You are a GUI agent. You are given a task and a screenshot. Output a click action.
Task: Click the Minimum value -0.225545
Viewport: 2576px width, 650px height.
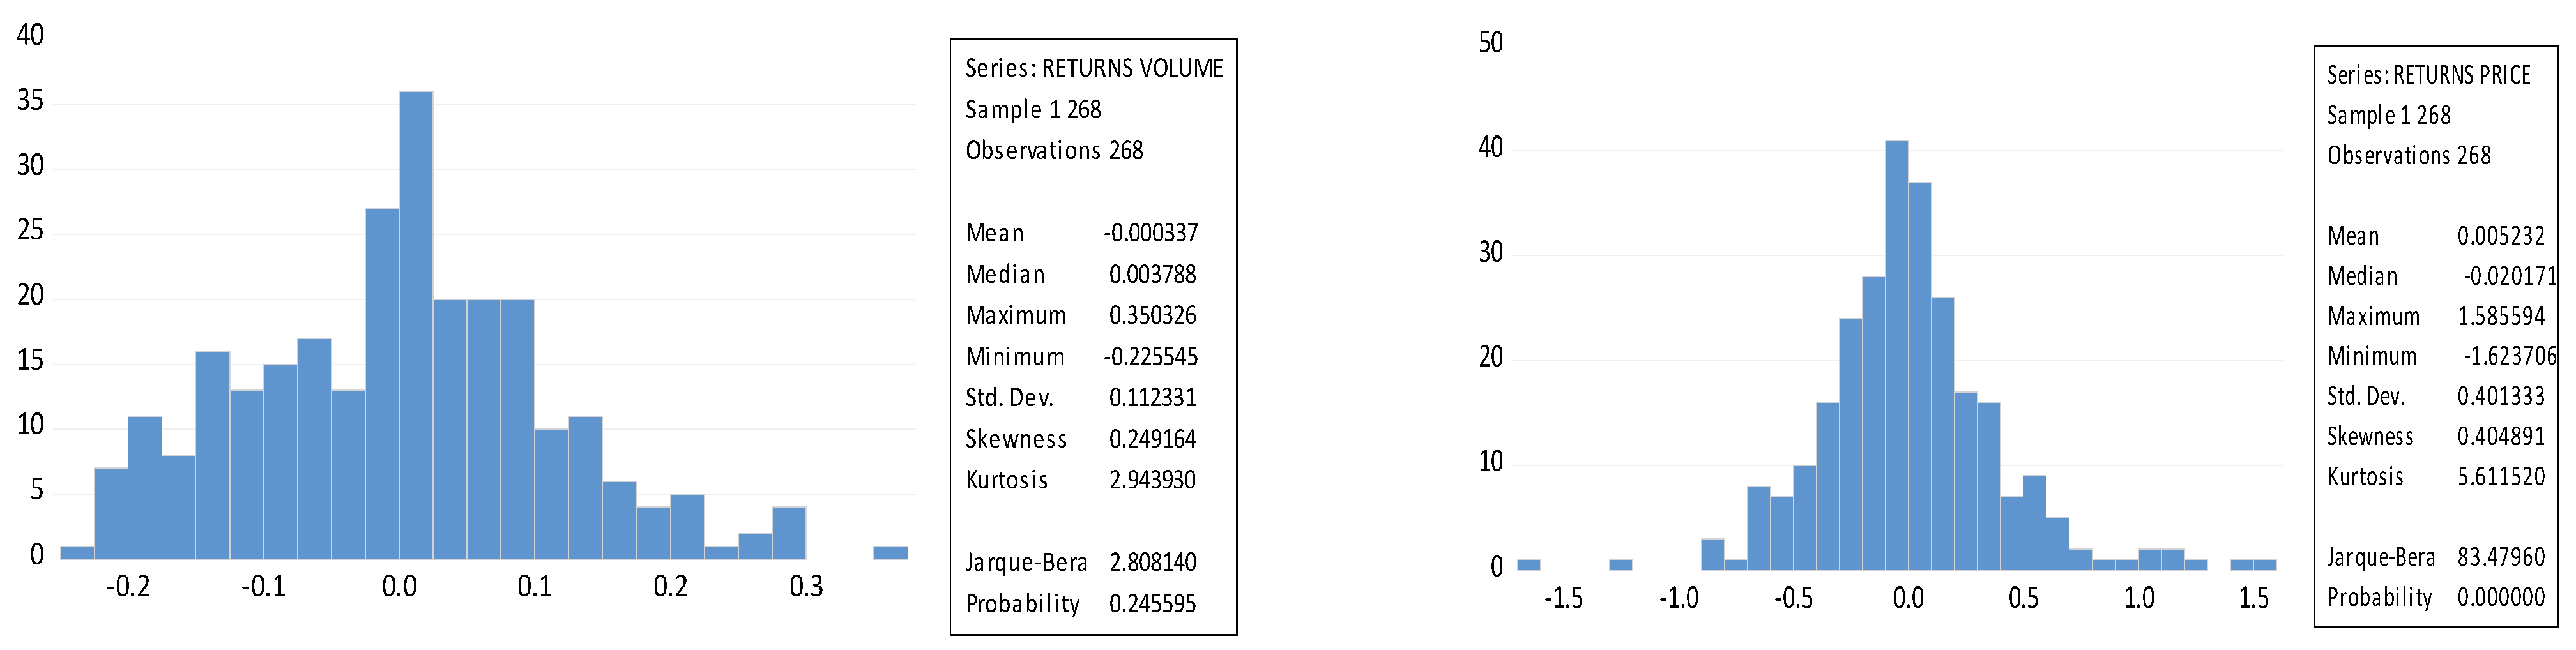[x=1150, y=357]
